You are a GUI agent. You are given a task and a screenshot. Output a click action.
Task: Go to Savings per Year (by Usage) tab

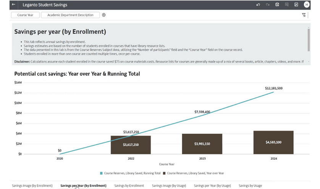tap(212, 186)
